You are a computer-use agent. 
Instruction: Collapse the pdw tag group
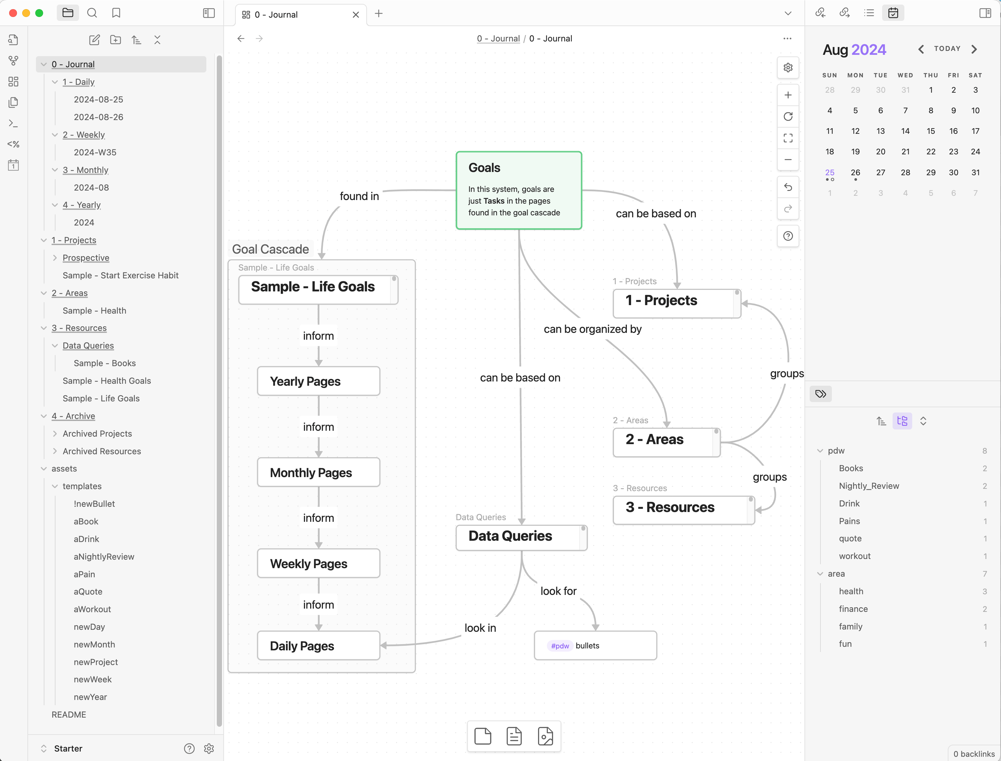coord(820,451)
